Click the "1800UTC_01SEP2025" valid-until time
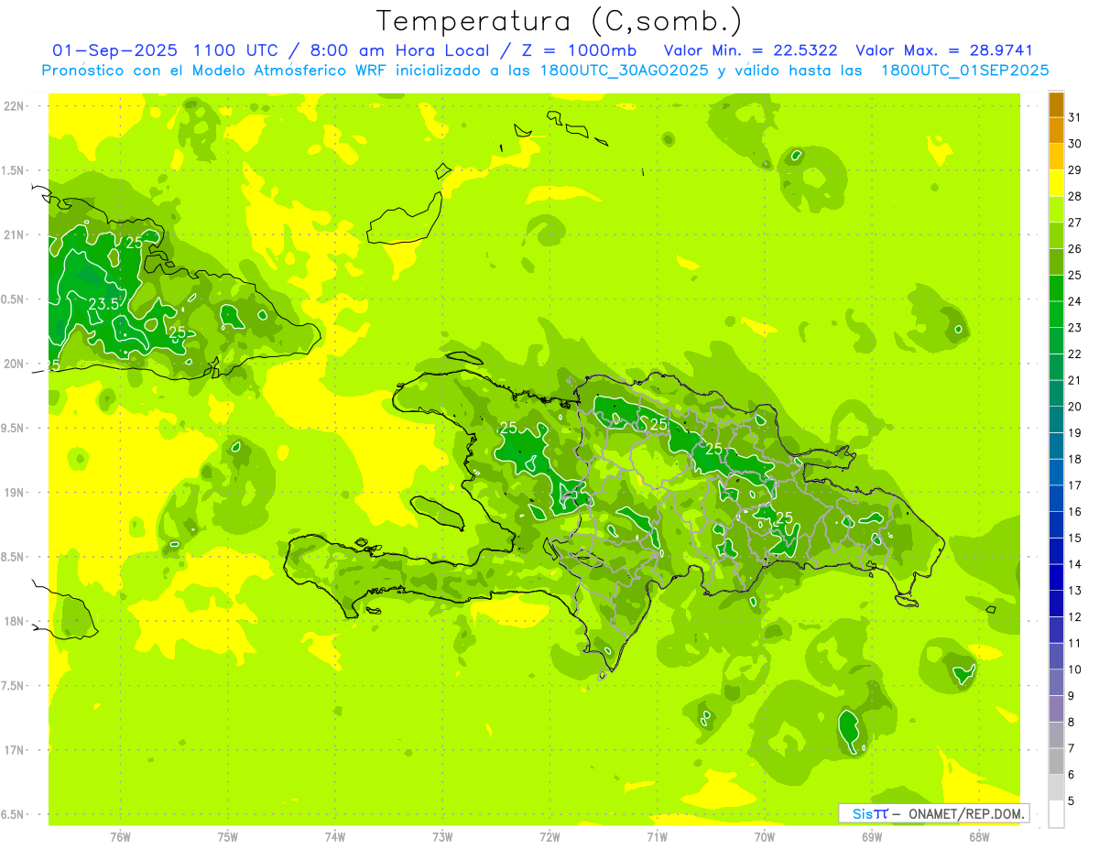 [x=965, y=71]
